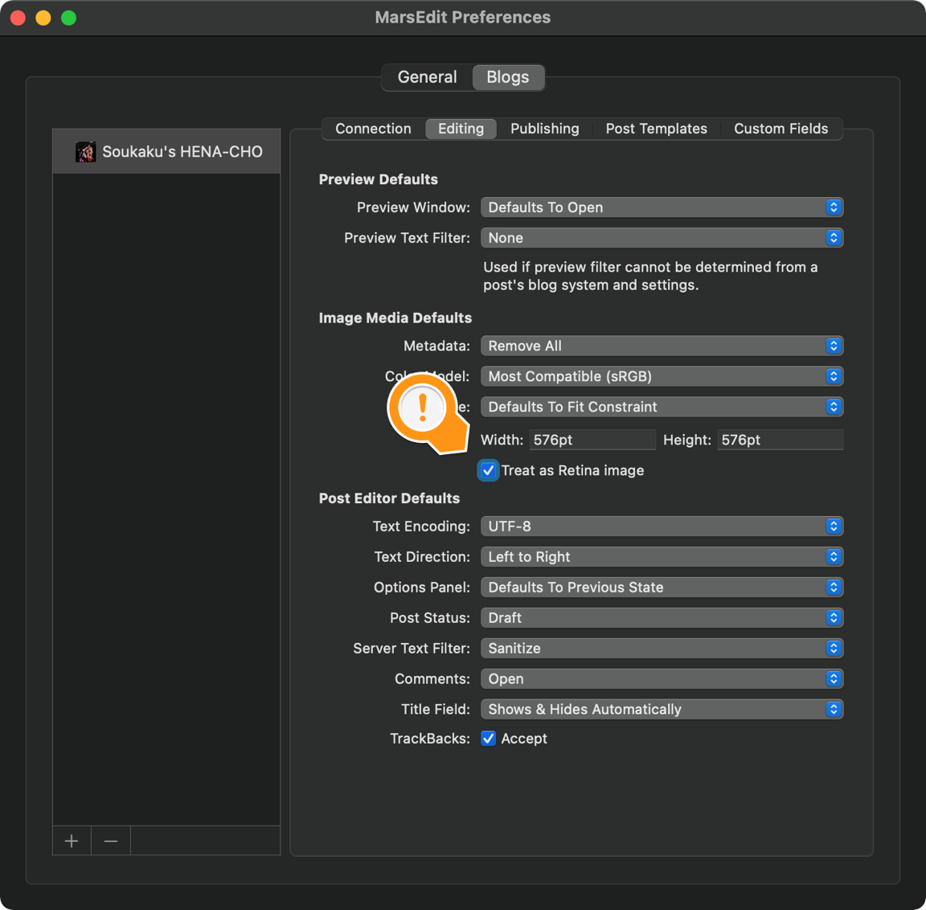This screenshot has height=910, width=926.
Task: Open the Most Compatible (sRGB) color dropdown
Action: tap(662, 376)
